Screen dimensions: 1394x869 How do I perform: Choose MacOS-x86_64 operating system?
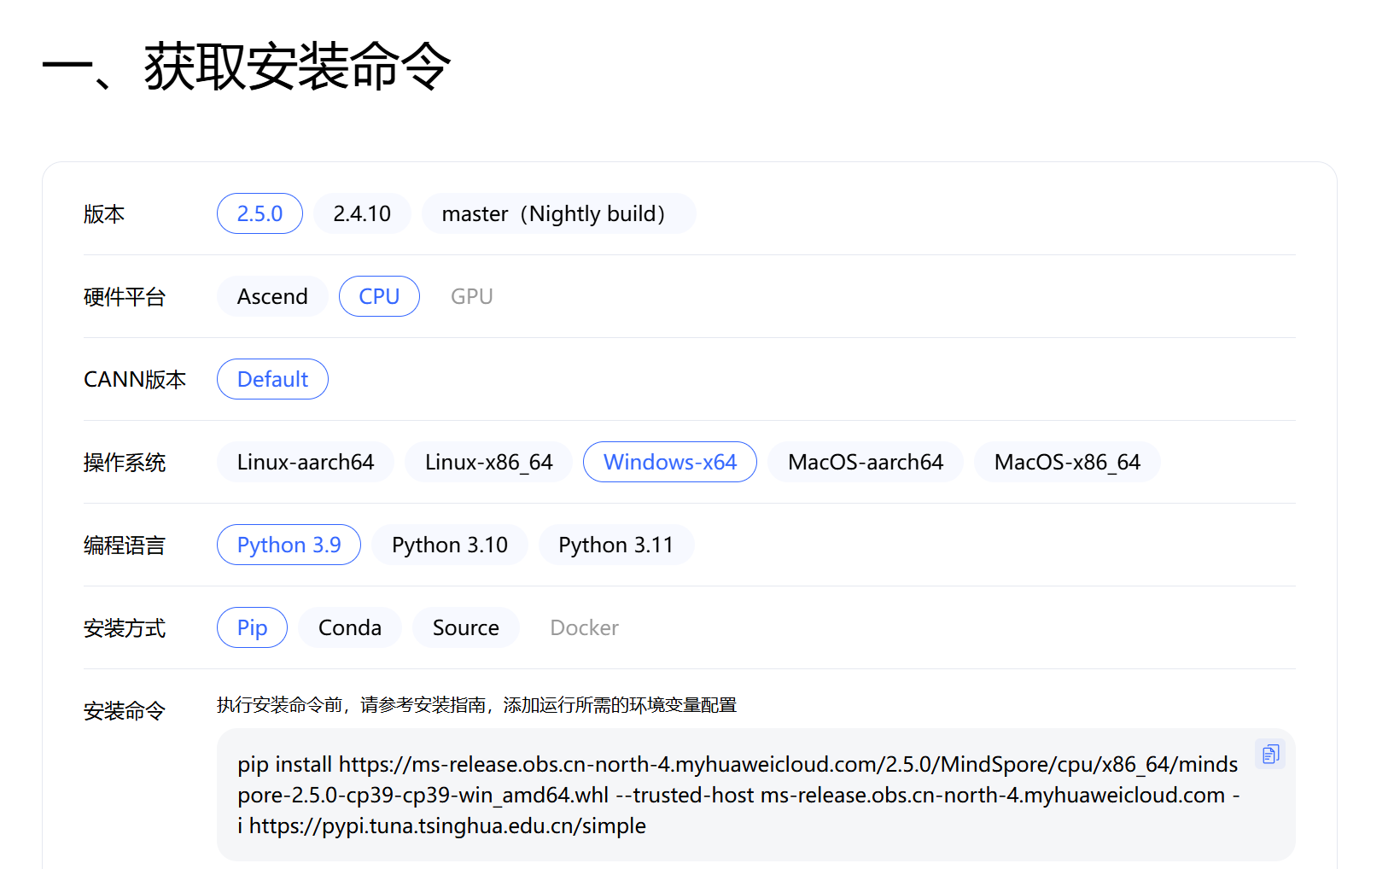1067,462
